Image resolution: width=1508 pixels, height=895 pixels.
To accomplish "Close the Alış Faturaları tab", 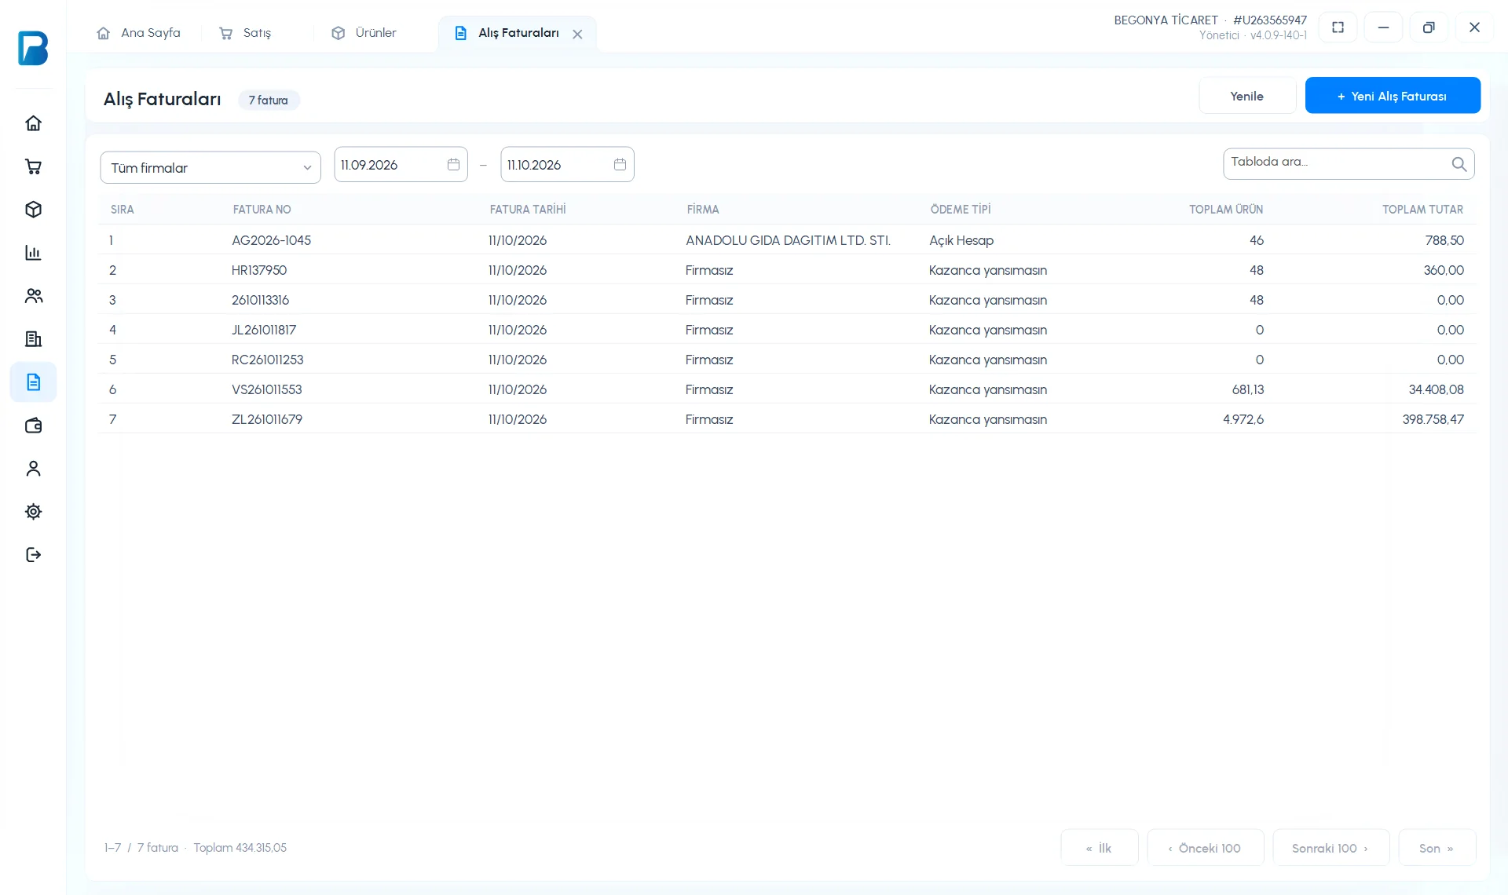I will tap(577, 35).
